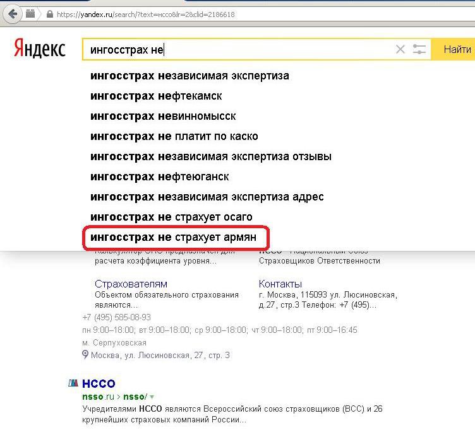The image size is (475, 435).
Task: Select suggestion 'ингосстрах независимая экспертиза'
Action: click(x=189, y=76)
